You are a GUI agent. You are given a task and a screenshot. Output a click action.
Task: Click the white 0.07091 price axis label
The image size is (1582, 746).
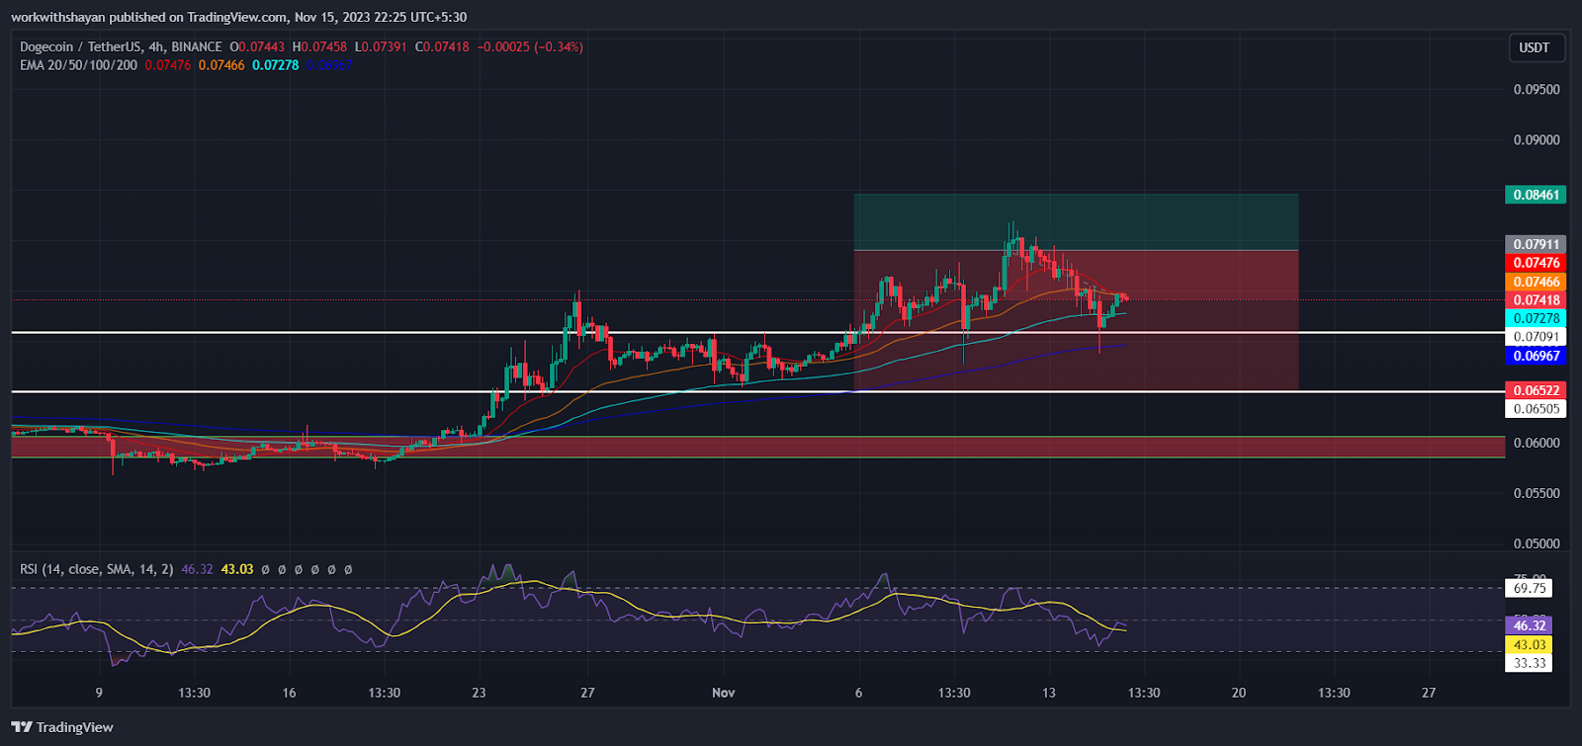click(1537, 337)
